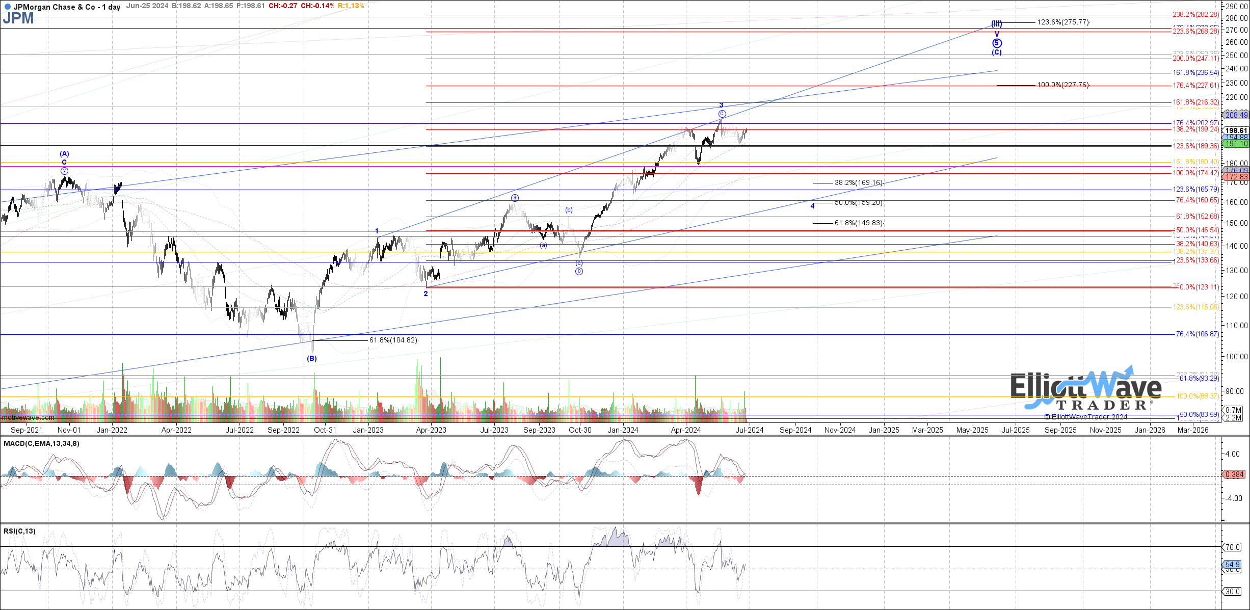Viewport: 1250px width, 610px height.
Task: Click the (B) wave label at the low
Action: coord(311,359)
